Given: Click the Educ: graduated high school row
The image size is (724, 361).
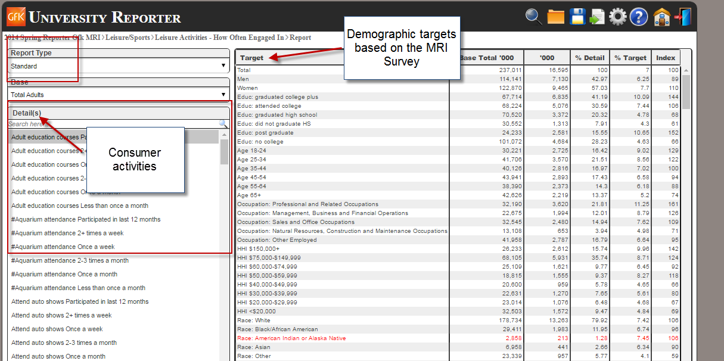Looking at the screenshot, I should [458, 114].
